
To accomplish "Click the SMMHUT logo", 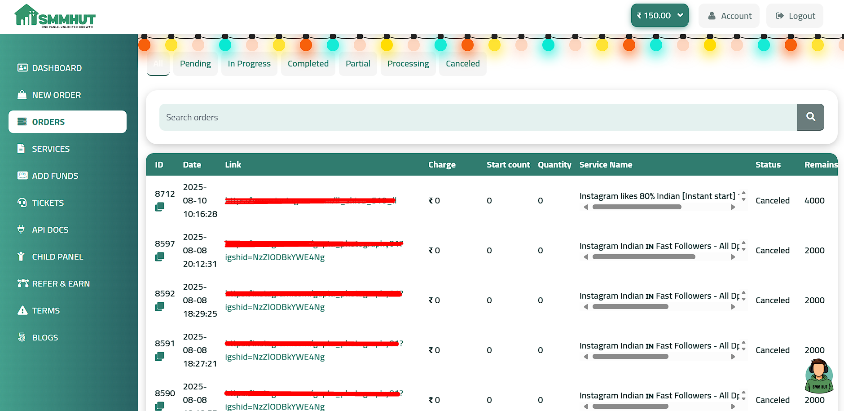I will (55, 17).
